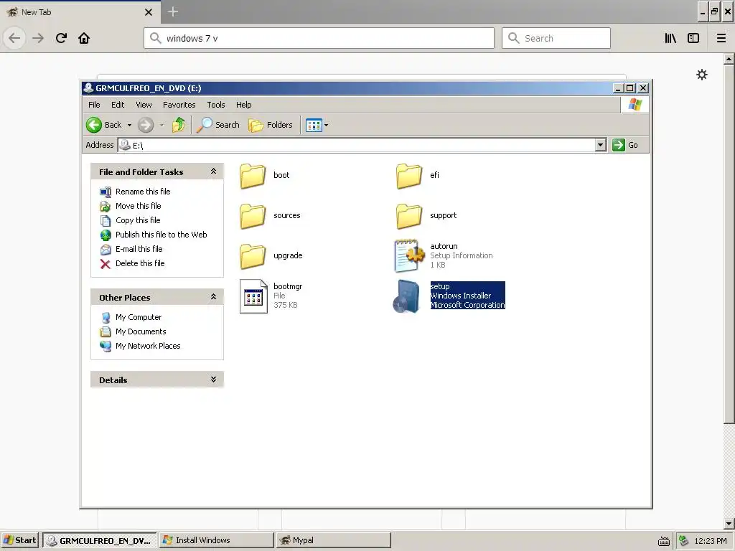
Task: Open the browser Library icon
Action: coord(670,38)
